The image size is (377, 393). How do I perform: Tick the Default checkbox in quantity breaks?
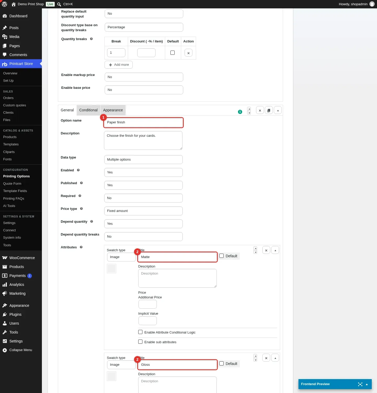[173, 53]
